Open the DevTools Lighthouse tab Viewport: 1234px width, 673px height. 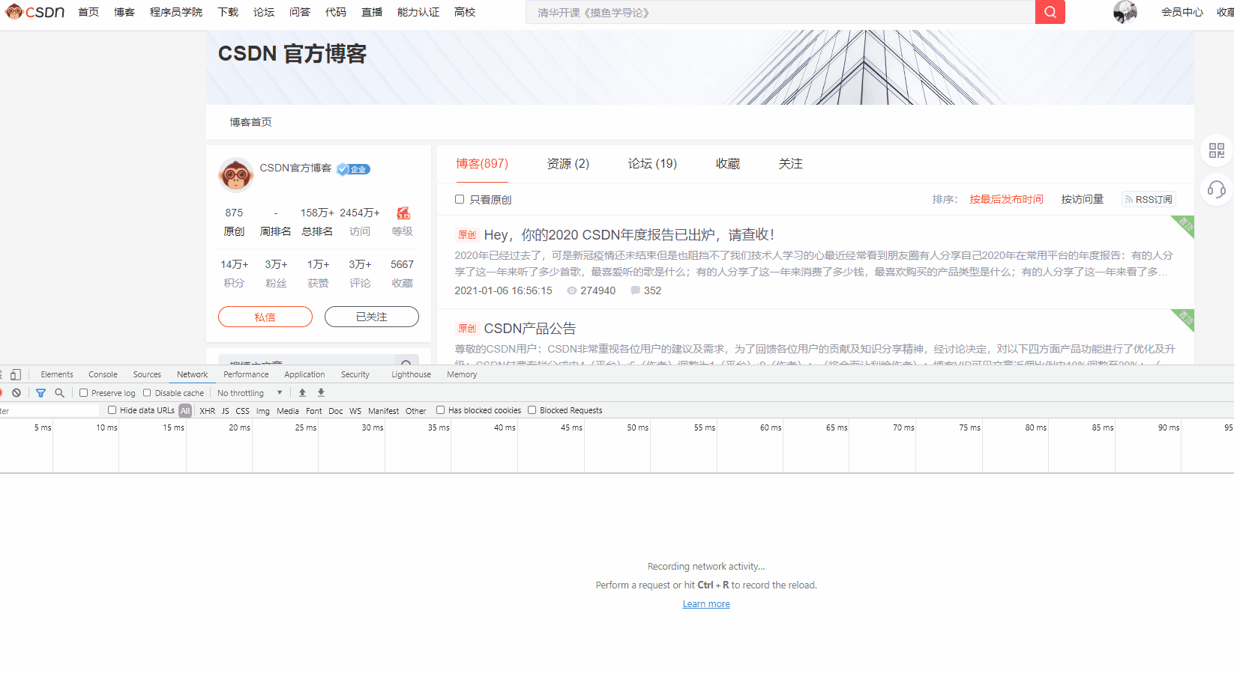click(x=411, y=374)
